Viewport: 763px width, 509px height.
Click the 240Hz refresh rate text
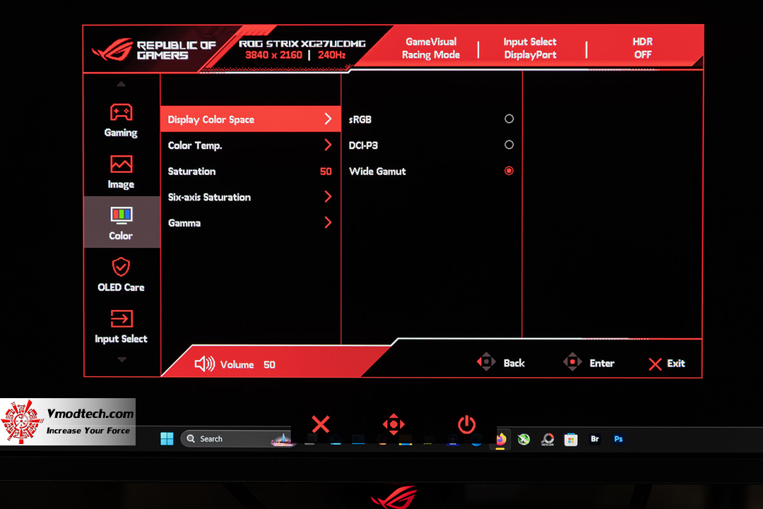click(x=332, y=55)
